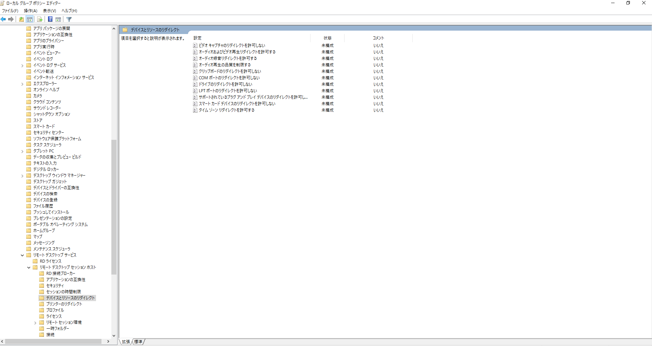Click the Export List toolbar icon

pyautogui.click(x=40, y=19)
